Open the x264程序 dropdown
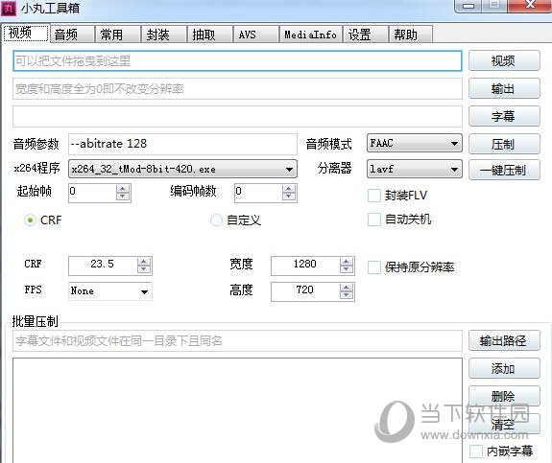This screenshot has height=463, width=552. [x=182, y=169]
